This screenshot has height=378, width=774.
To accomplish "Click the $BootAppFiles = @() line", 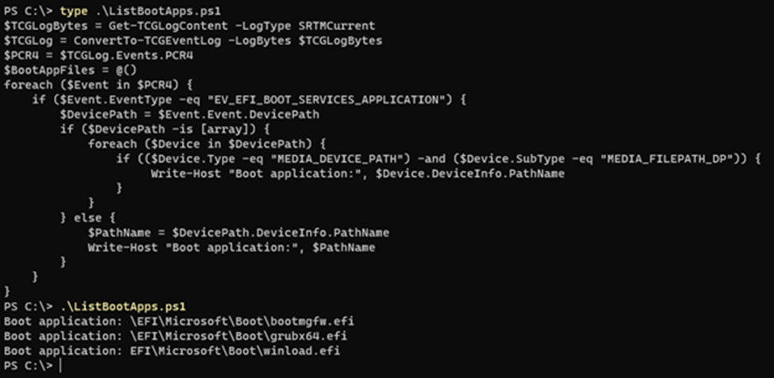I will point(70,70).
